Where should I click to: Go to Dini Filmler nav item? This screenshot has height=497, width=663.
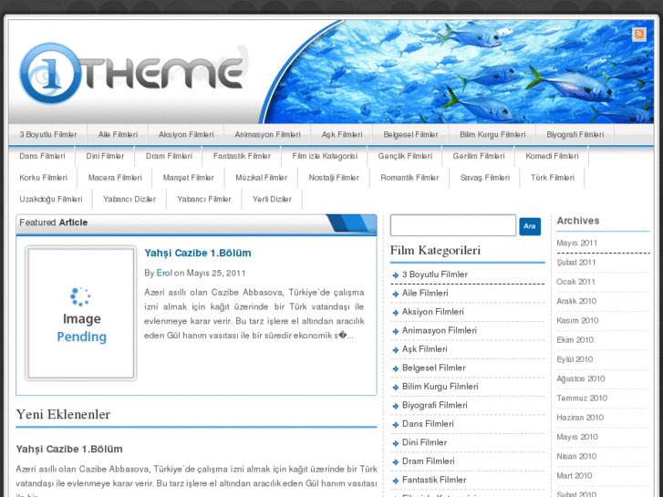coord(105,156)
